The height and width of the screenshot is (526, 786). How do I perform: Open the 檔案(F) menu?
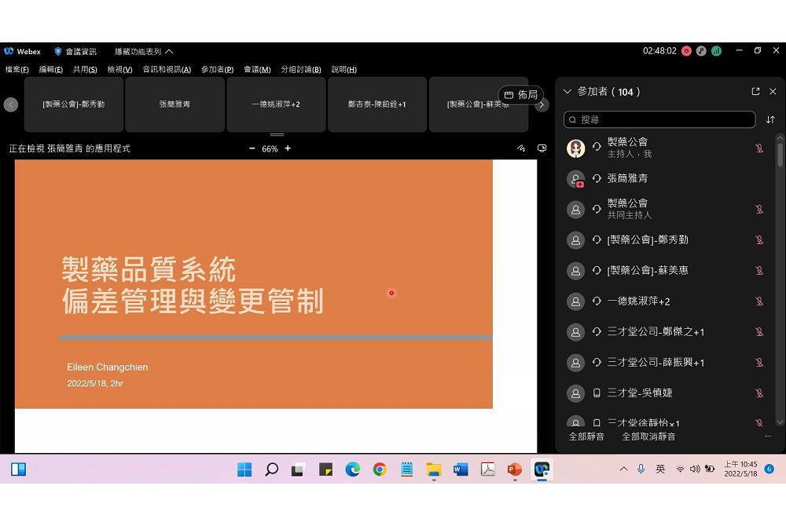[x=17, y=70]
